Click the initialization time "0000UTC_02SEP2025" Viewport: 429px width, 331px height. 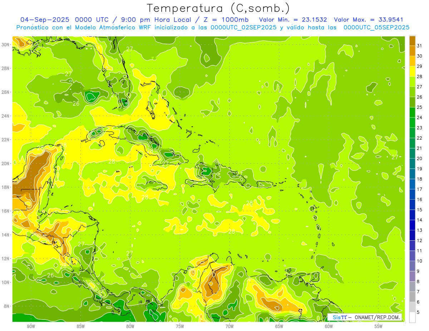click(243, 27)
